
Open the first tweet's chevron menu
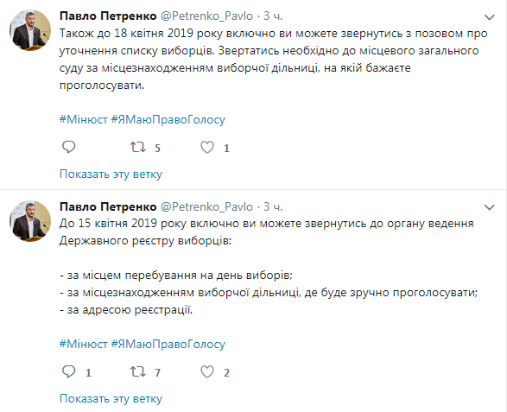tap(490, 17)
